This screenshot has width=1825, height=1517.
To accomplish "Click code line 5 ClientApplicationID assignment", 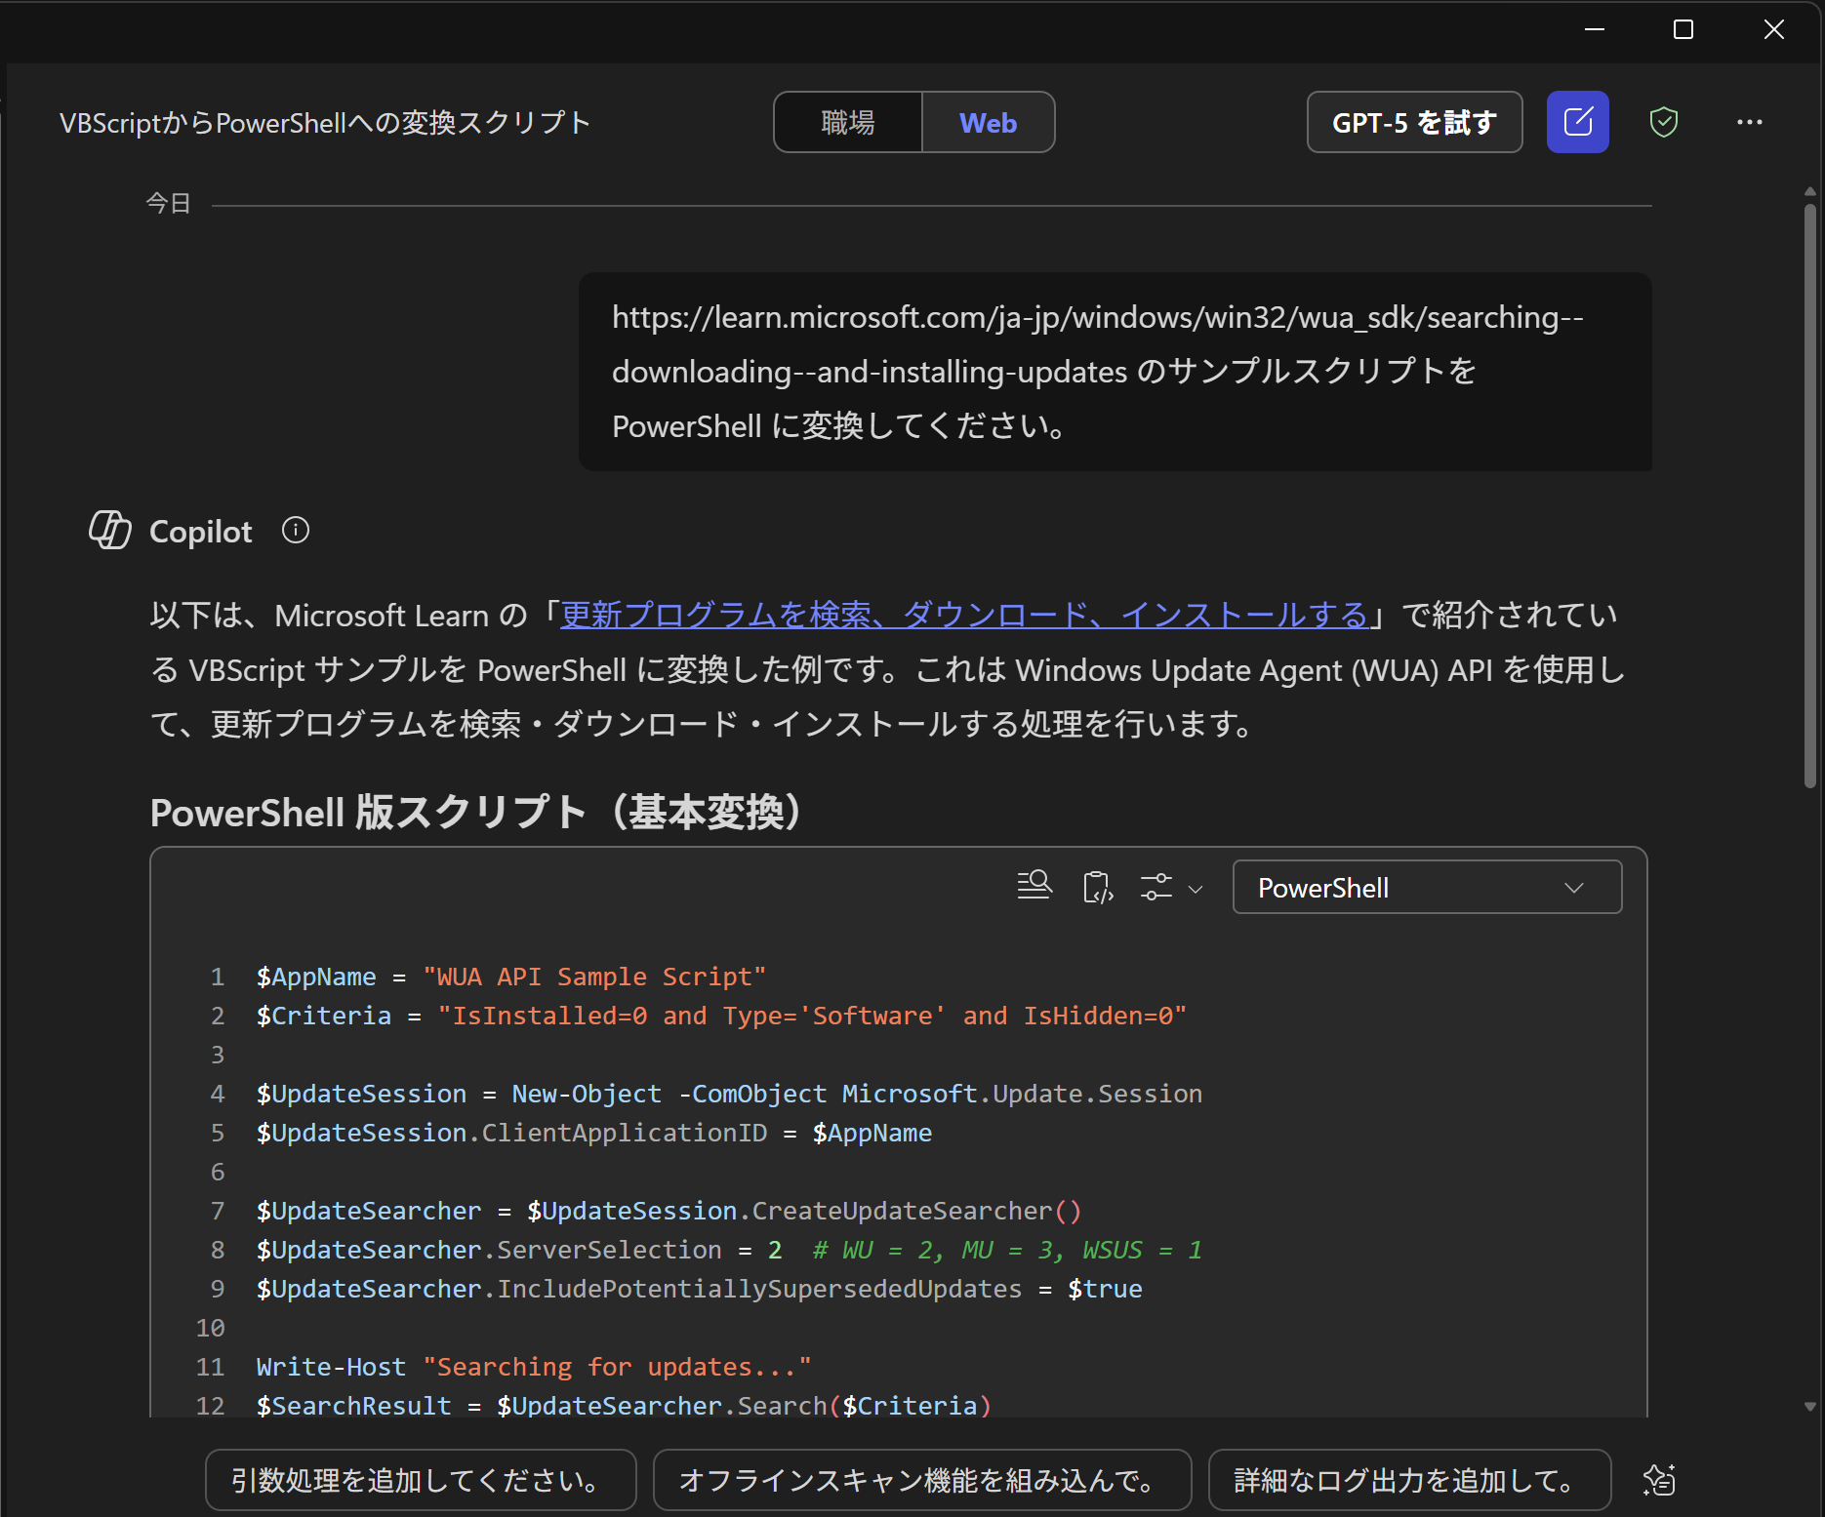I will tap(593, 1133).
